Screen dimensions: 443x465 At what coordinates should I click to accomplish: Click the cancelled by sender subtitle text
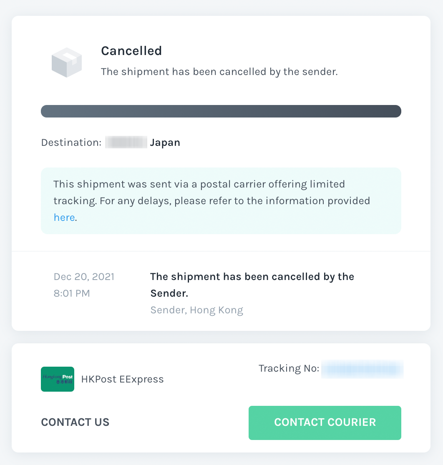(x=219, y=72)
